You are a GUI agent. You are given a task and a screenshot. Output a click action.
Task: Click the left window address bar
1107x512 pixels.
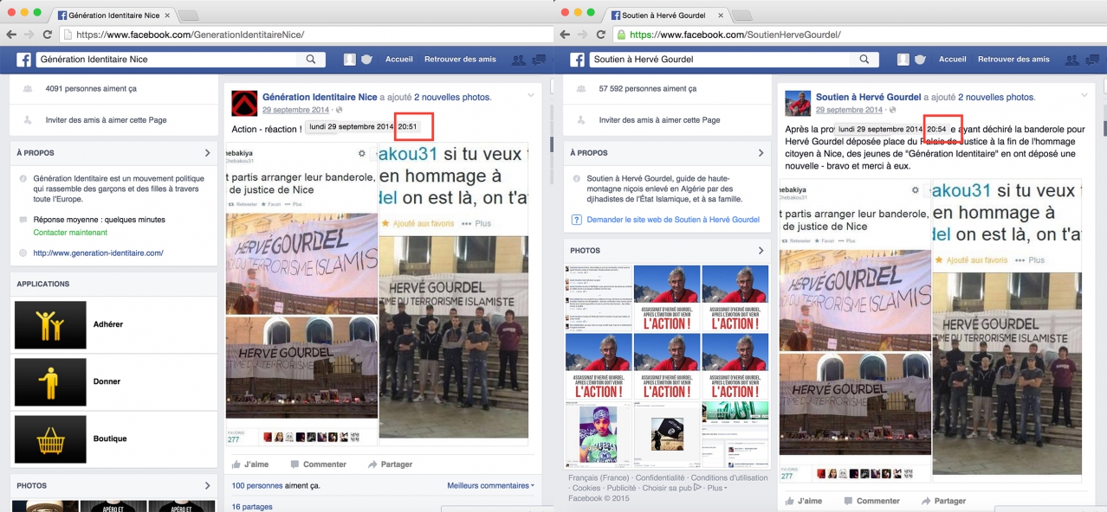point(307,35)
